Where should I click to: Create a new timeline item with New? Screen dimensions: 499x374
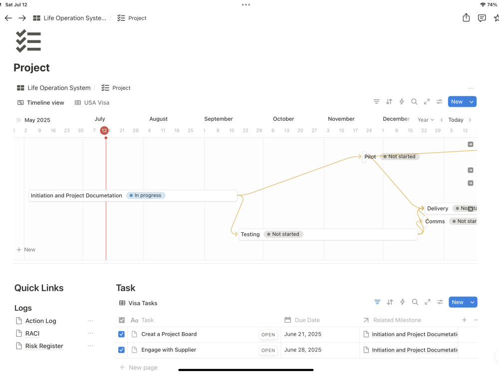(457, 102)
